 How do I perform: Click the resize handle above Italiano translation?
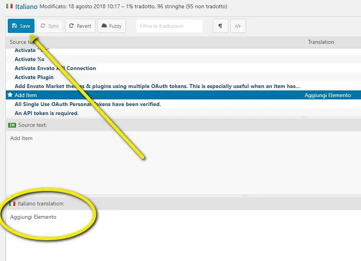tap(244, 196)
